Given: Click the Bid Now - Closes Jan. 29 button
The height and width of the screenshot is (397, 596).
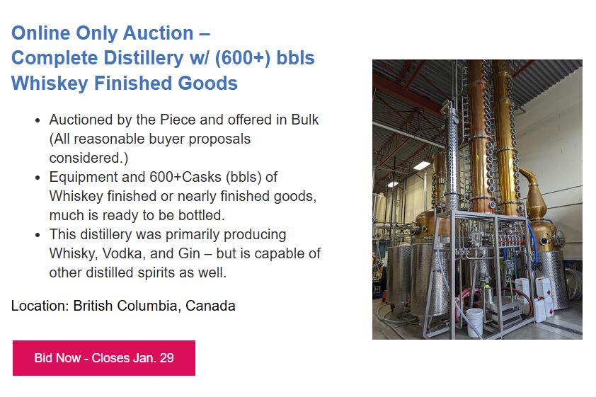Looking at the screenshot, I should 104,358.
